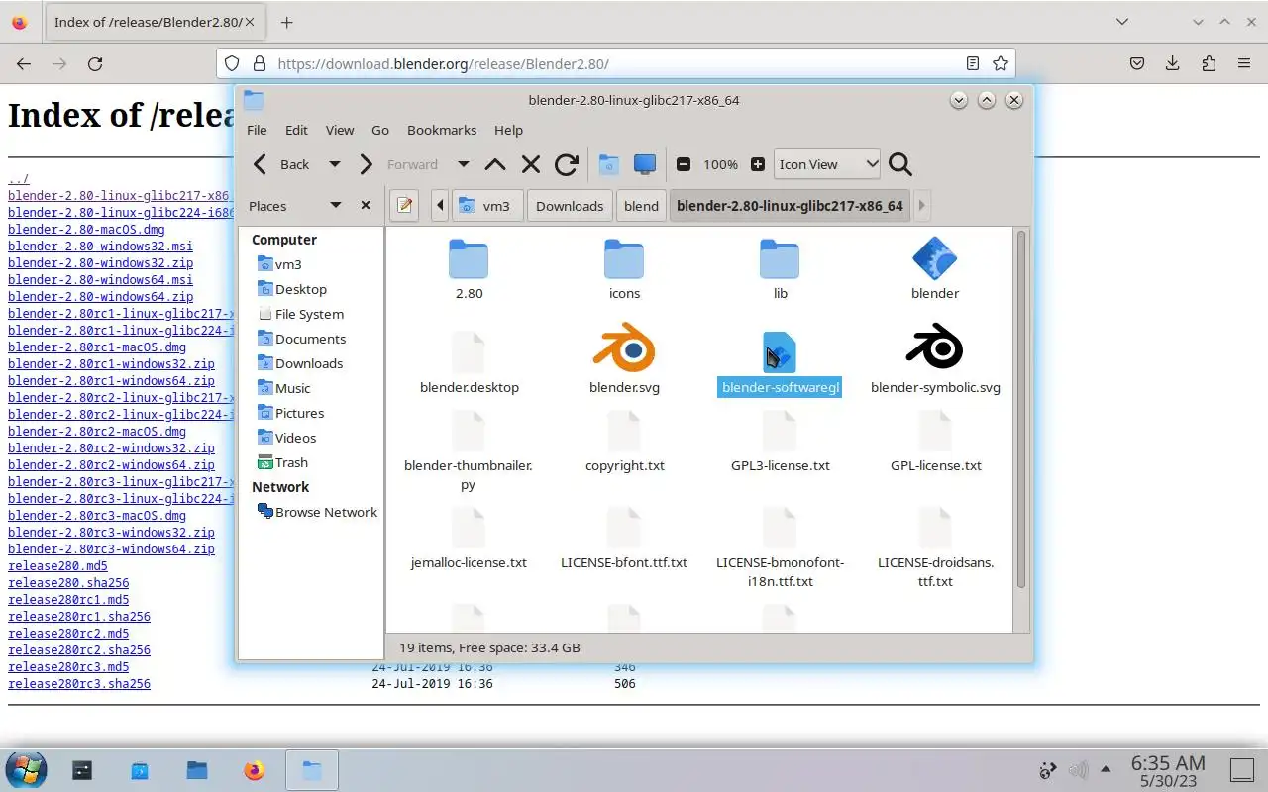Screen dimensions: 1268x792
Task: Open the icons folder
Action: 624,269
